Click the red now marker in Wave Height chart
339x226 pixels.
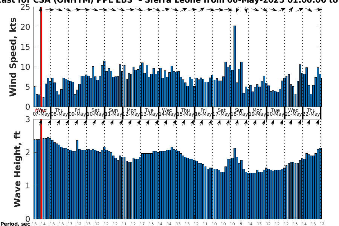click(x=41, y=169)
